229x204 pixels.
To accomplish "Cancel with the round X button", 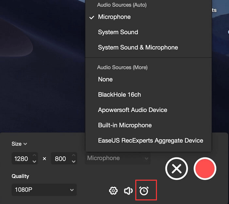I will tap(177, 169).
